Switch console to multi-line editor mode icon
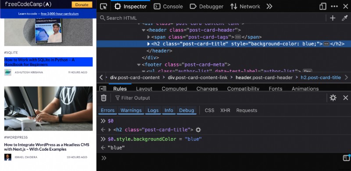 pos(346,158)
